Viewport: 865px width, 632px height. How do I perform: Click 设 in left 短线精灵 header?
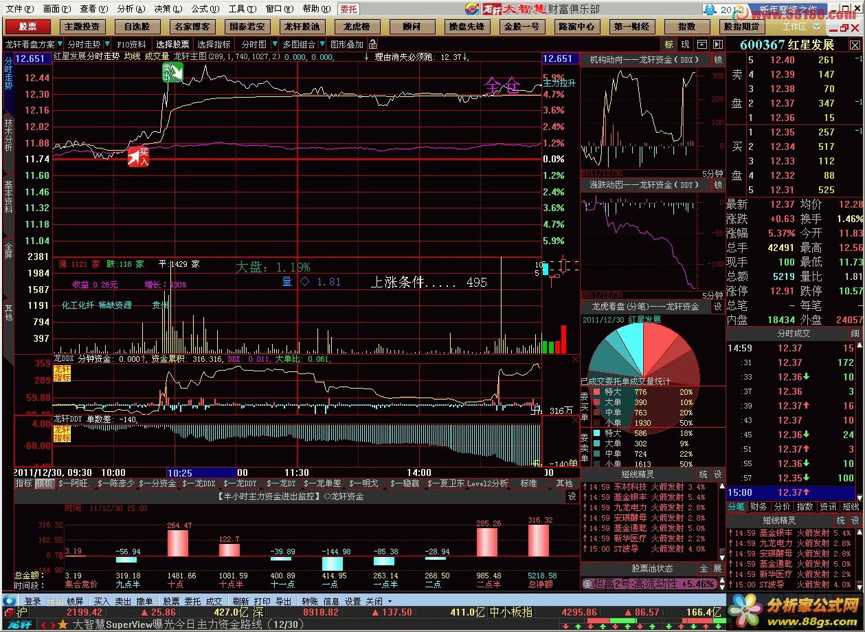[x=718, y=475]
